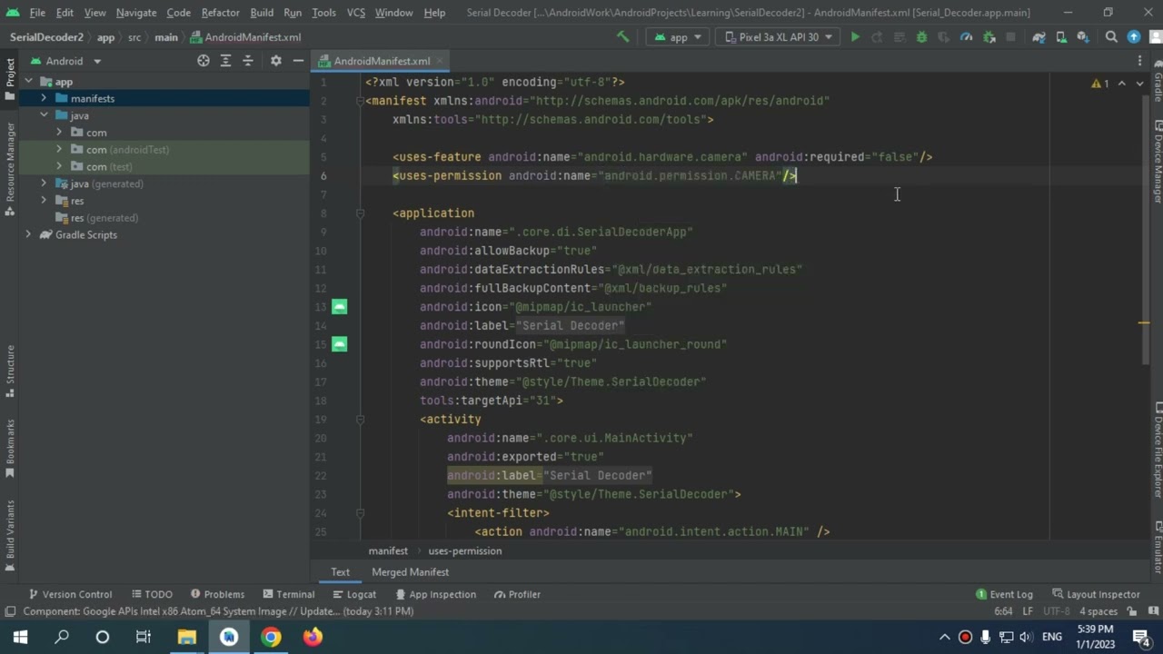Click the ic_launcher_round gutter icon on line 15
Image resolution: width=1163 pixels, height=654 pixels.
click(339, 344)
